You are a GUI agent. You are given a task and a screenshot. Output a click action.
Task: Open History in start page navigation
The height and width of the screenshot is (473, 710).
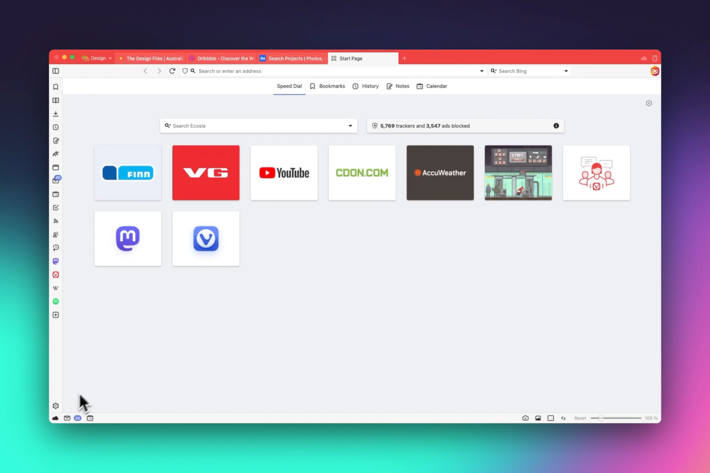[366, 86]
